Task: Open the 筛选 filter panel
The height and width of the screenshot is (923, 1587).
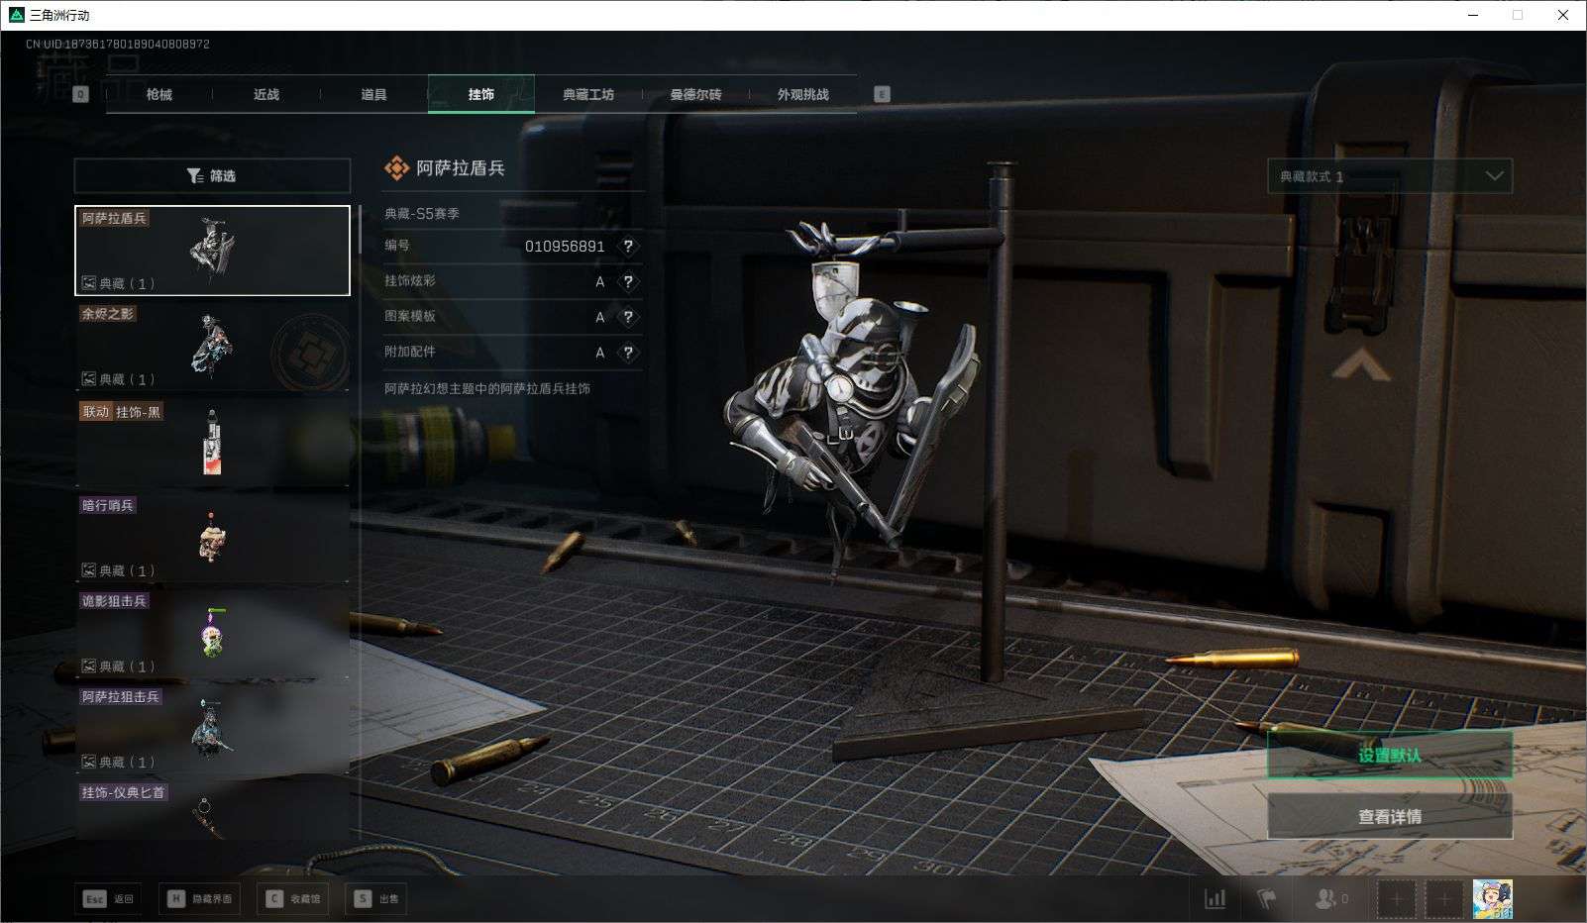Action: coord(212,176)
